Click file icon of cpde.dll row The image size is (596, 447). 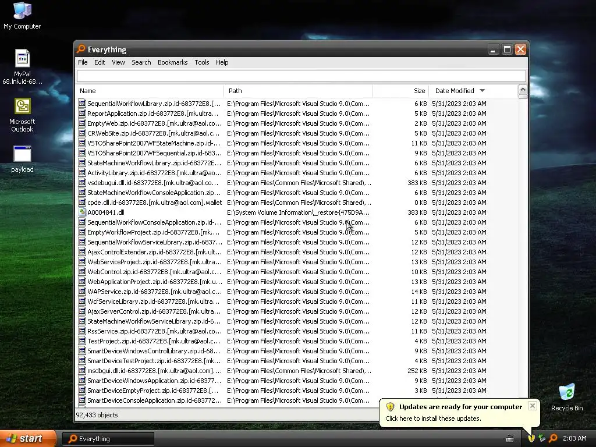[x=82, y=203]
